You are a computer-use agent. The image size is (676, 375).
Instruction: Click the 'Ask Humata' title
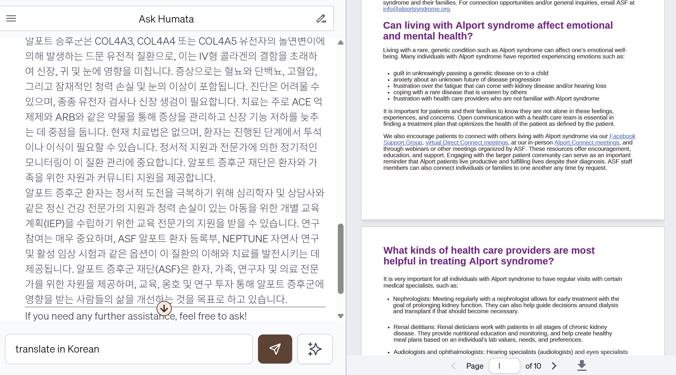166,19
